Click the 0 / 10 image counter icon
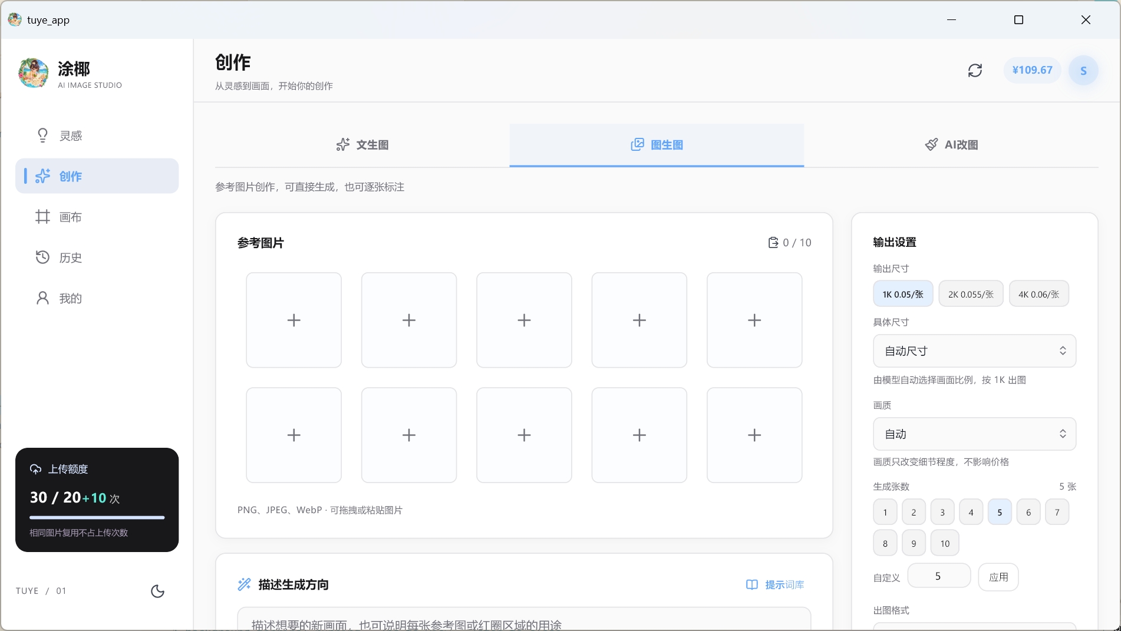This screenshot has width=1121, height=631. point(773,243)
